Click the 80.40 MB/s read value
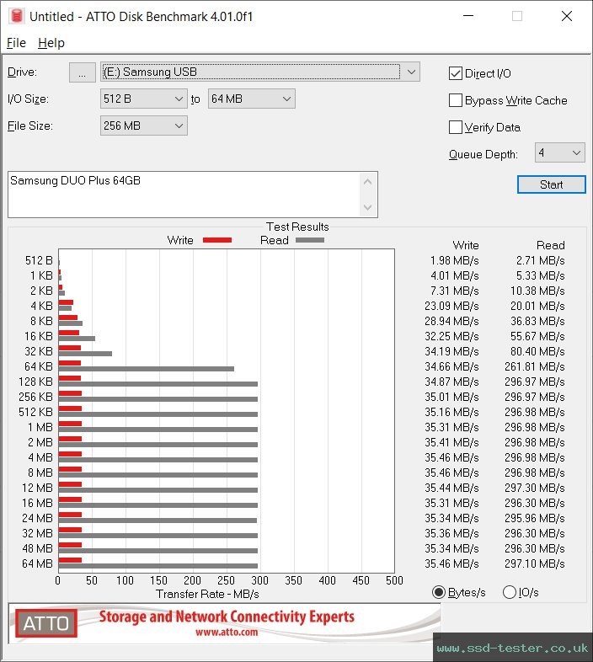Viewport: 593px width, 662px height. pos(537,351)
